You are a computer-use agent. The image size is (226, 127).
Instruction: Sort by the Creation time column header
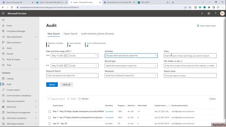pos(162,105)
